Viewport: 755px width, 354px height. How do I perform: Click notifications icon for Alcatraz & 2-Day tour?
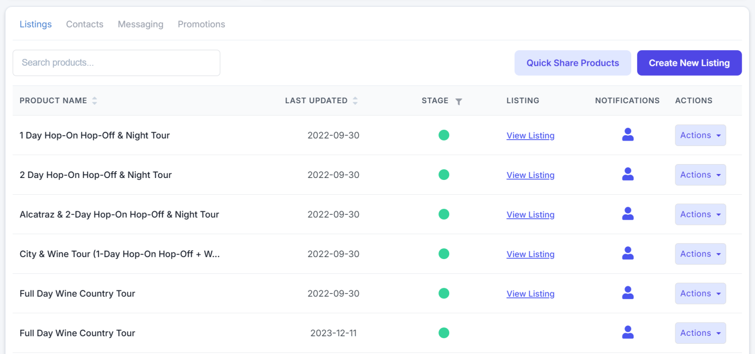point(628,214)
